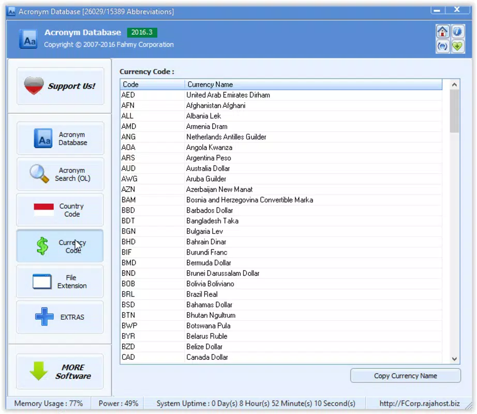Click the red heart Support icon
This screenshot has width=477, height=414.
(x=34, y=86)
